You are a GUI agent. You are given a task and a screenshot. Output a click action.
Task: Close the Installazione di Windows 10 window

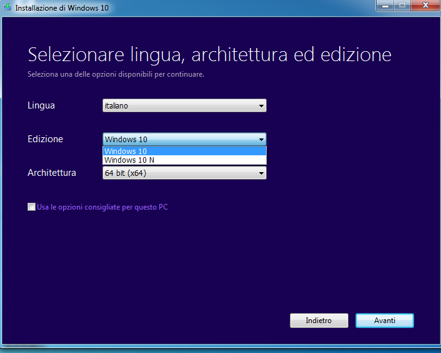pyautogui.click(x=425, y=6)
